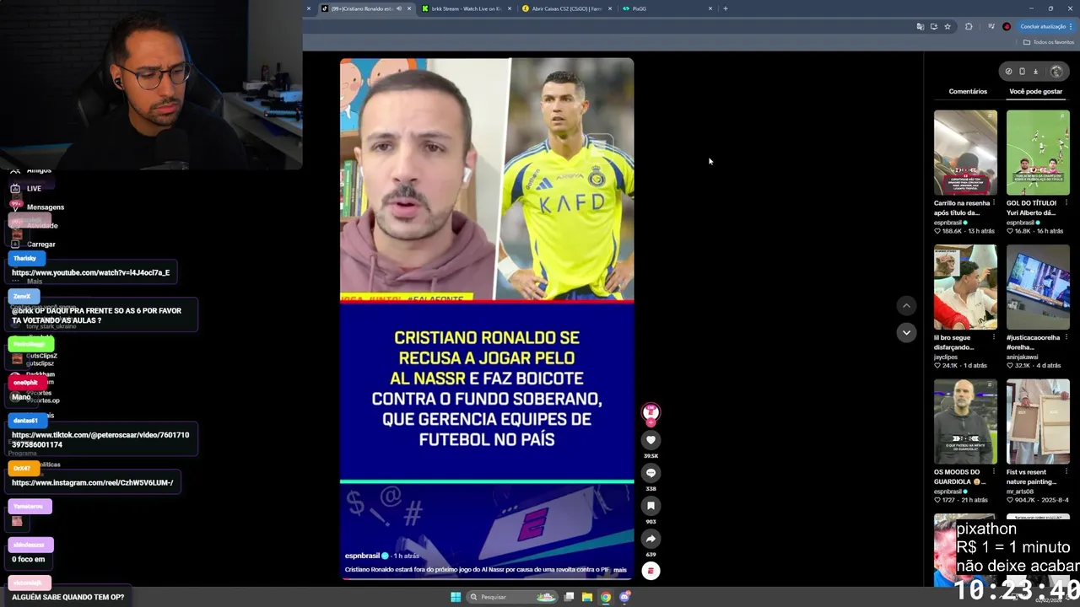Click the translate page icon in address bar
The height and width of the screenshot is (607, 1080).
point(920,27)
